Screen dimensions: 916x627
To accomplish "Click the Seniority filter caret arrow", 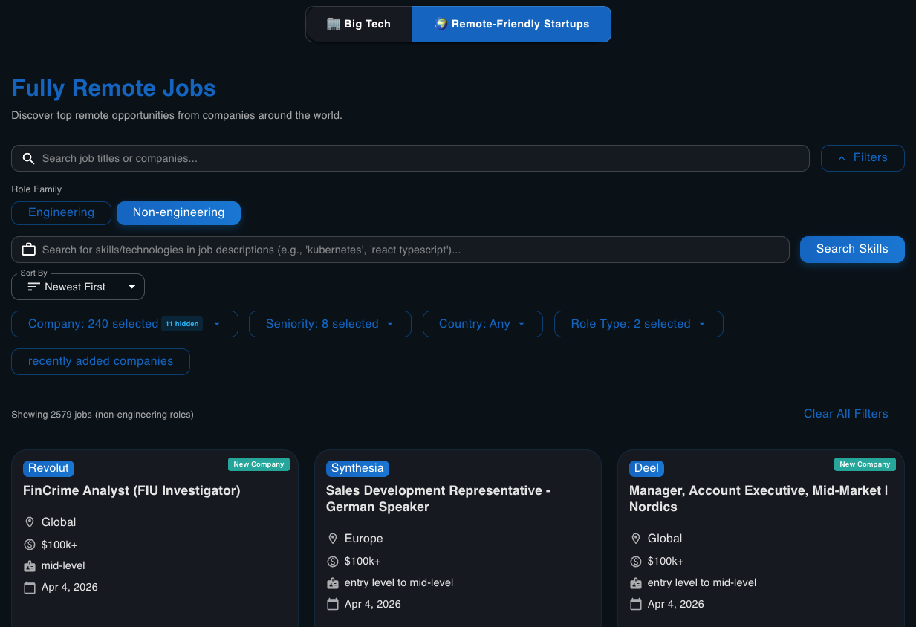I will click(x=390, y=324).
